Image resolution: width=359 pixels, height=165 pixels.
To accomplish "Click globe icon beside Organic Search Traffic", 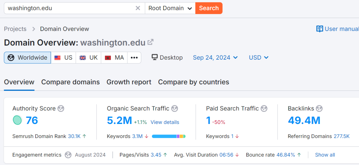I will (x=175, y=108).
